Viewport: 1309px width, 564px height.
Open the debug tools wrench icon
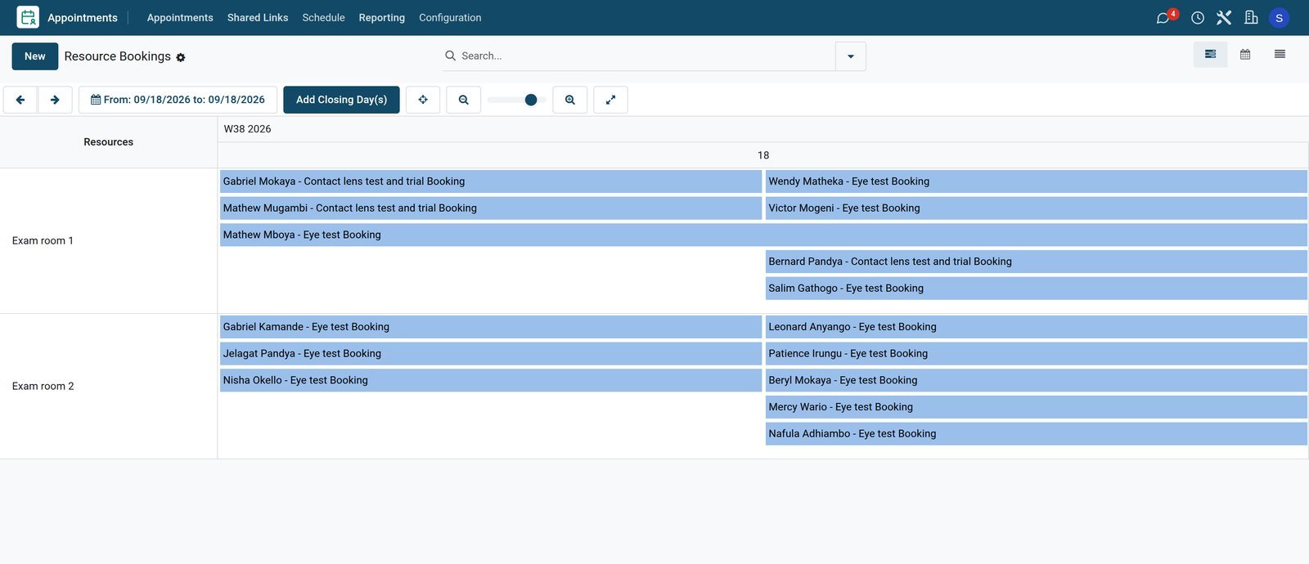pyautogui.click(x=1224, y=17)
